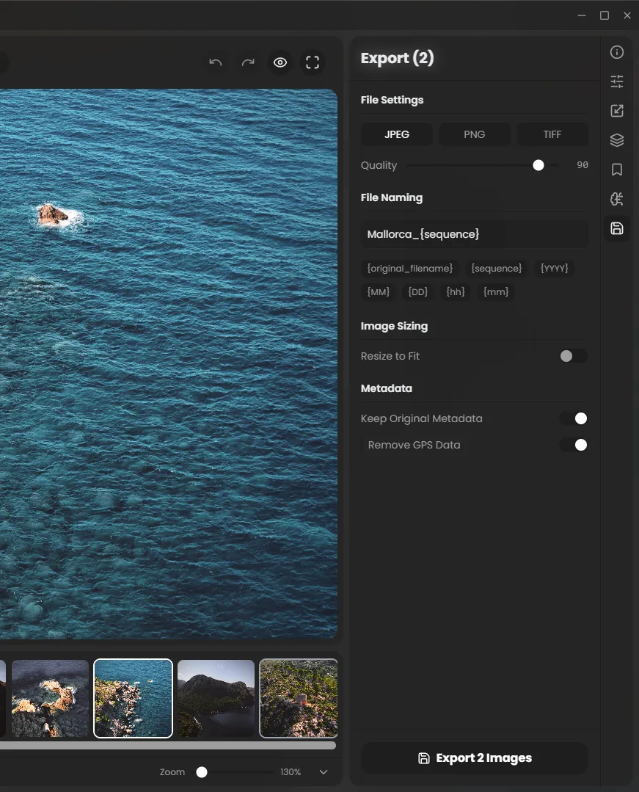The image size is (639, 792).
Task: Open the info panel icon
Action: pyautogui.click(x=617, y=52)
